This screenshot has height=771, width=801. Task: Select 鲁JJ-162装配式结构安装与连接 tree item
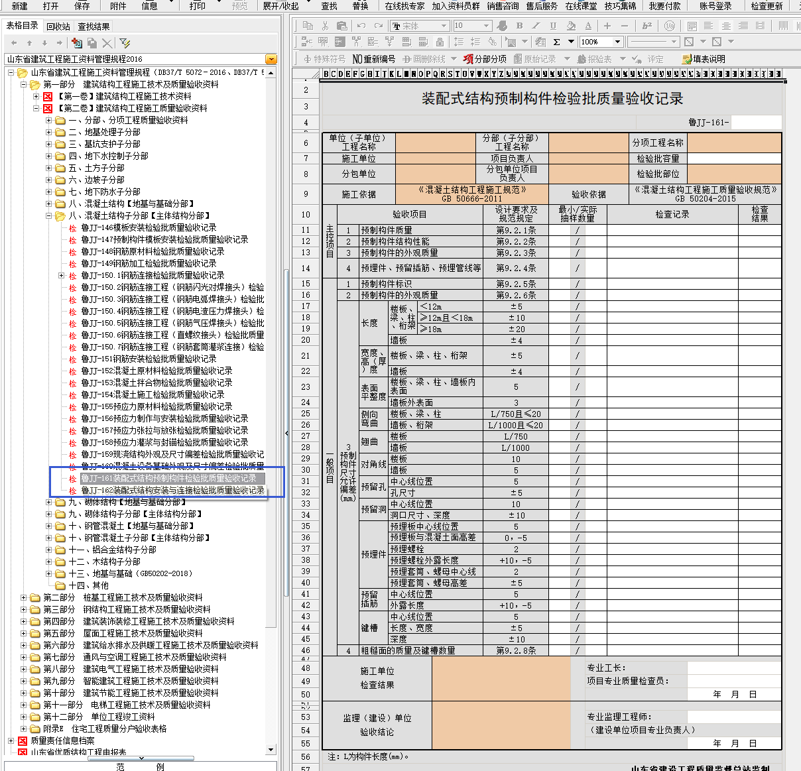point(172,490)
